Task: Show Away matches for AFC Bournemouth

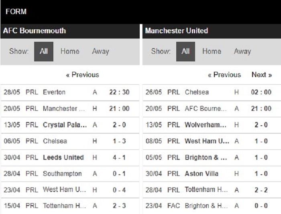Action: pos(100,51)
